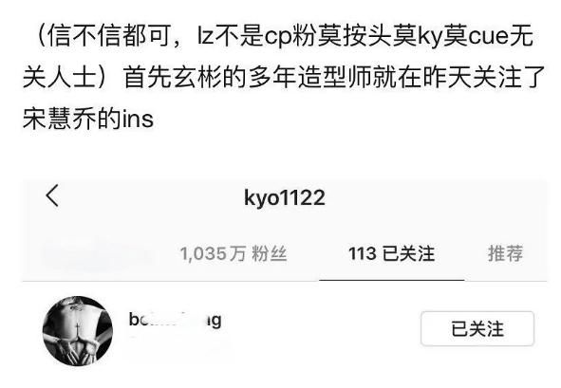Tap the 1,035万 follower count number
The width and height of the screenshot is (561, 388).
click(214, 254)
